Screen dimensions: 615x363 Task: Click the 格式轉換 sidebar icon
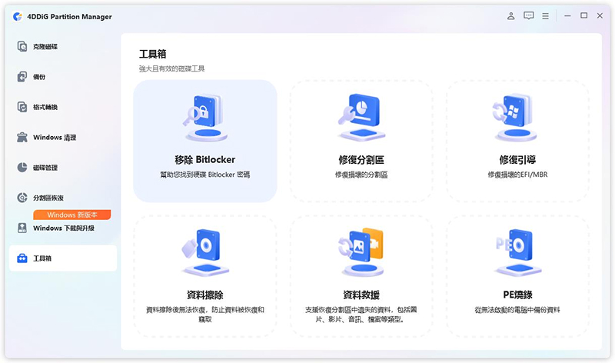22,107
